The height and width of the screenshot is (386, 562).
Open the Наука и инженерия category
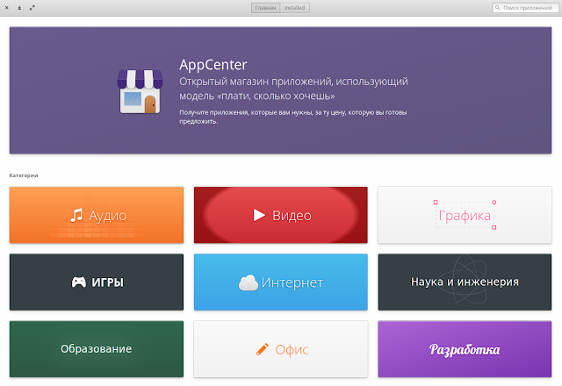click(x=465, y=282)
